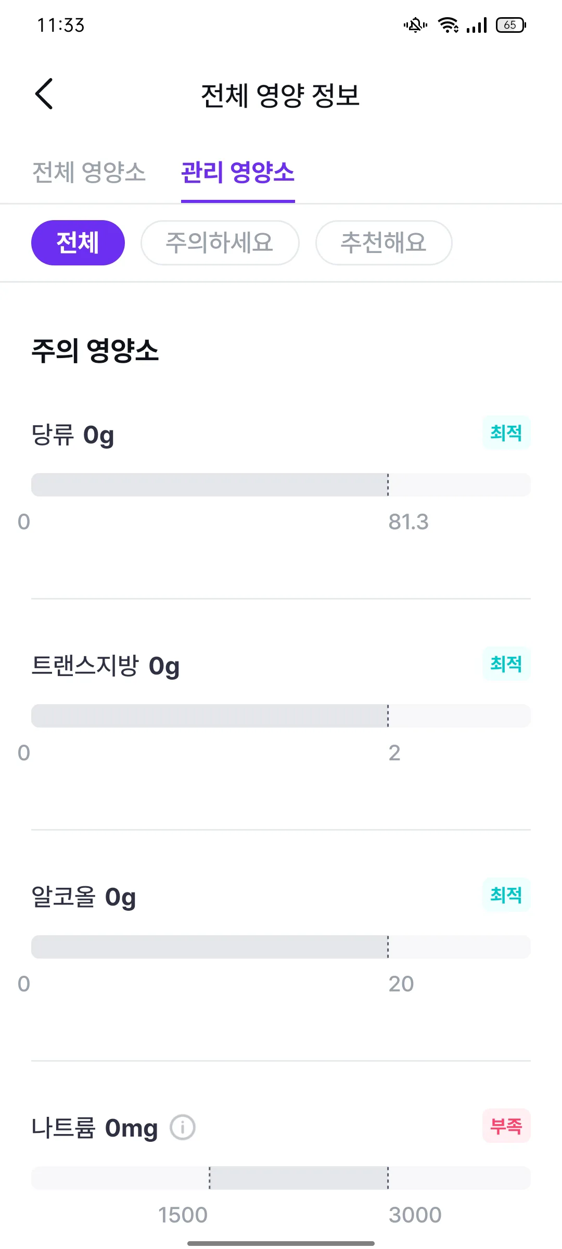Tap the Wi-Fi status icon

448,25
